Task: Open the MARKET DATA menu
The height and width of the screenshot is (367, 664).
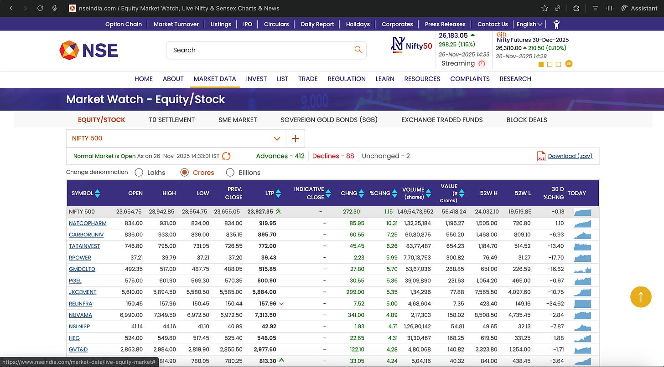Action: point(215,79)
